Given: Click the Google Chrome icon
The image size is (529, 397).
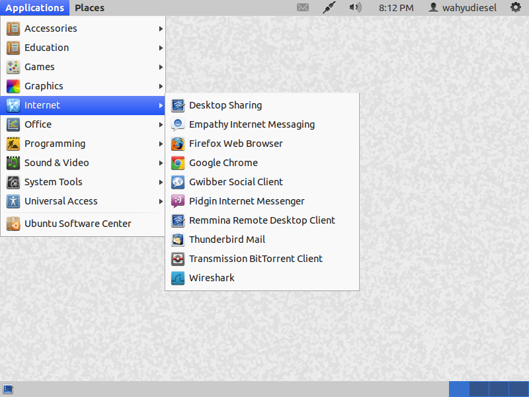Looking at the screenshot, I should click(x=178, y=163).
